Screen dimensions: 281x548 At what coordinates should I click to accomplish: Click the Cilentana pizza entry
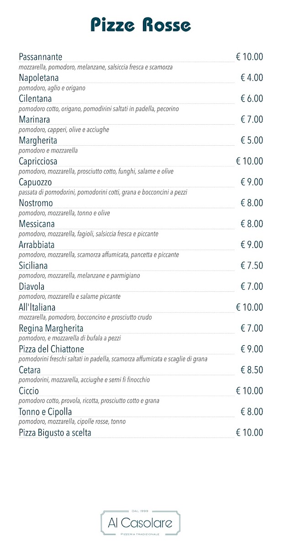[x=35, y=99]
